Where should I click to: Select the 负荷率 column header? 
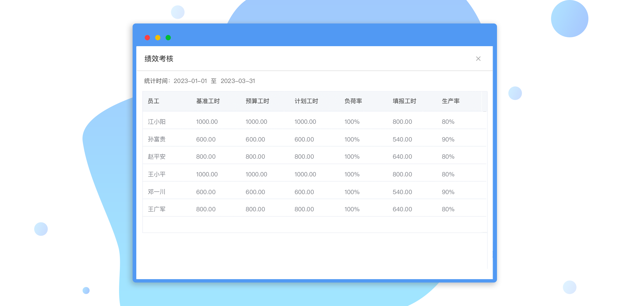pos(353,101)
